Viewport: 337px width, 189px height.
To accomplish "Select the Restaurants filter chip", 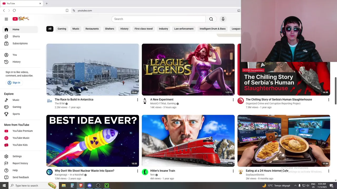I will click(92, 29).
